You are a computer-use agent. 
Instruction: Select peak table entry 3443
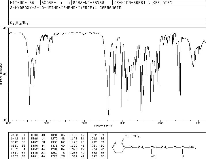[x=18, y=139]
